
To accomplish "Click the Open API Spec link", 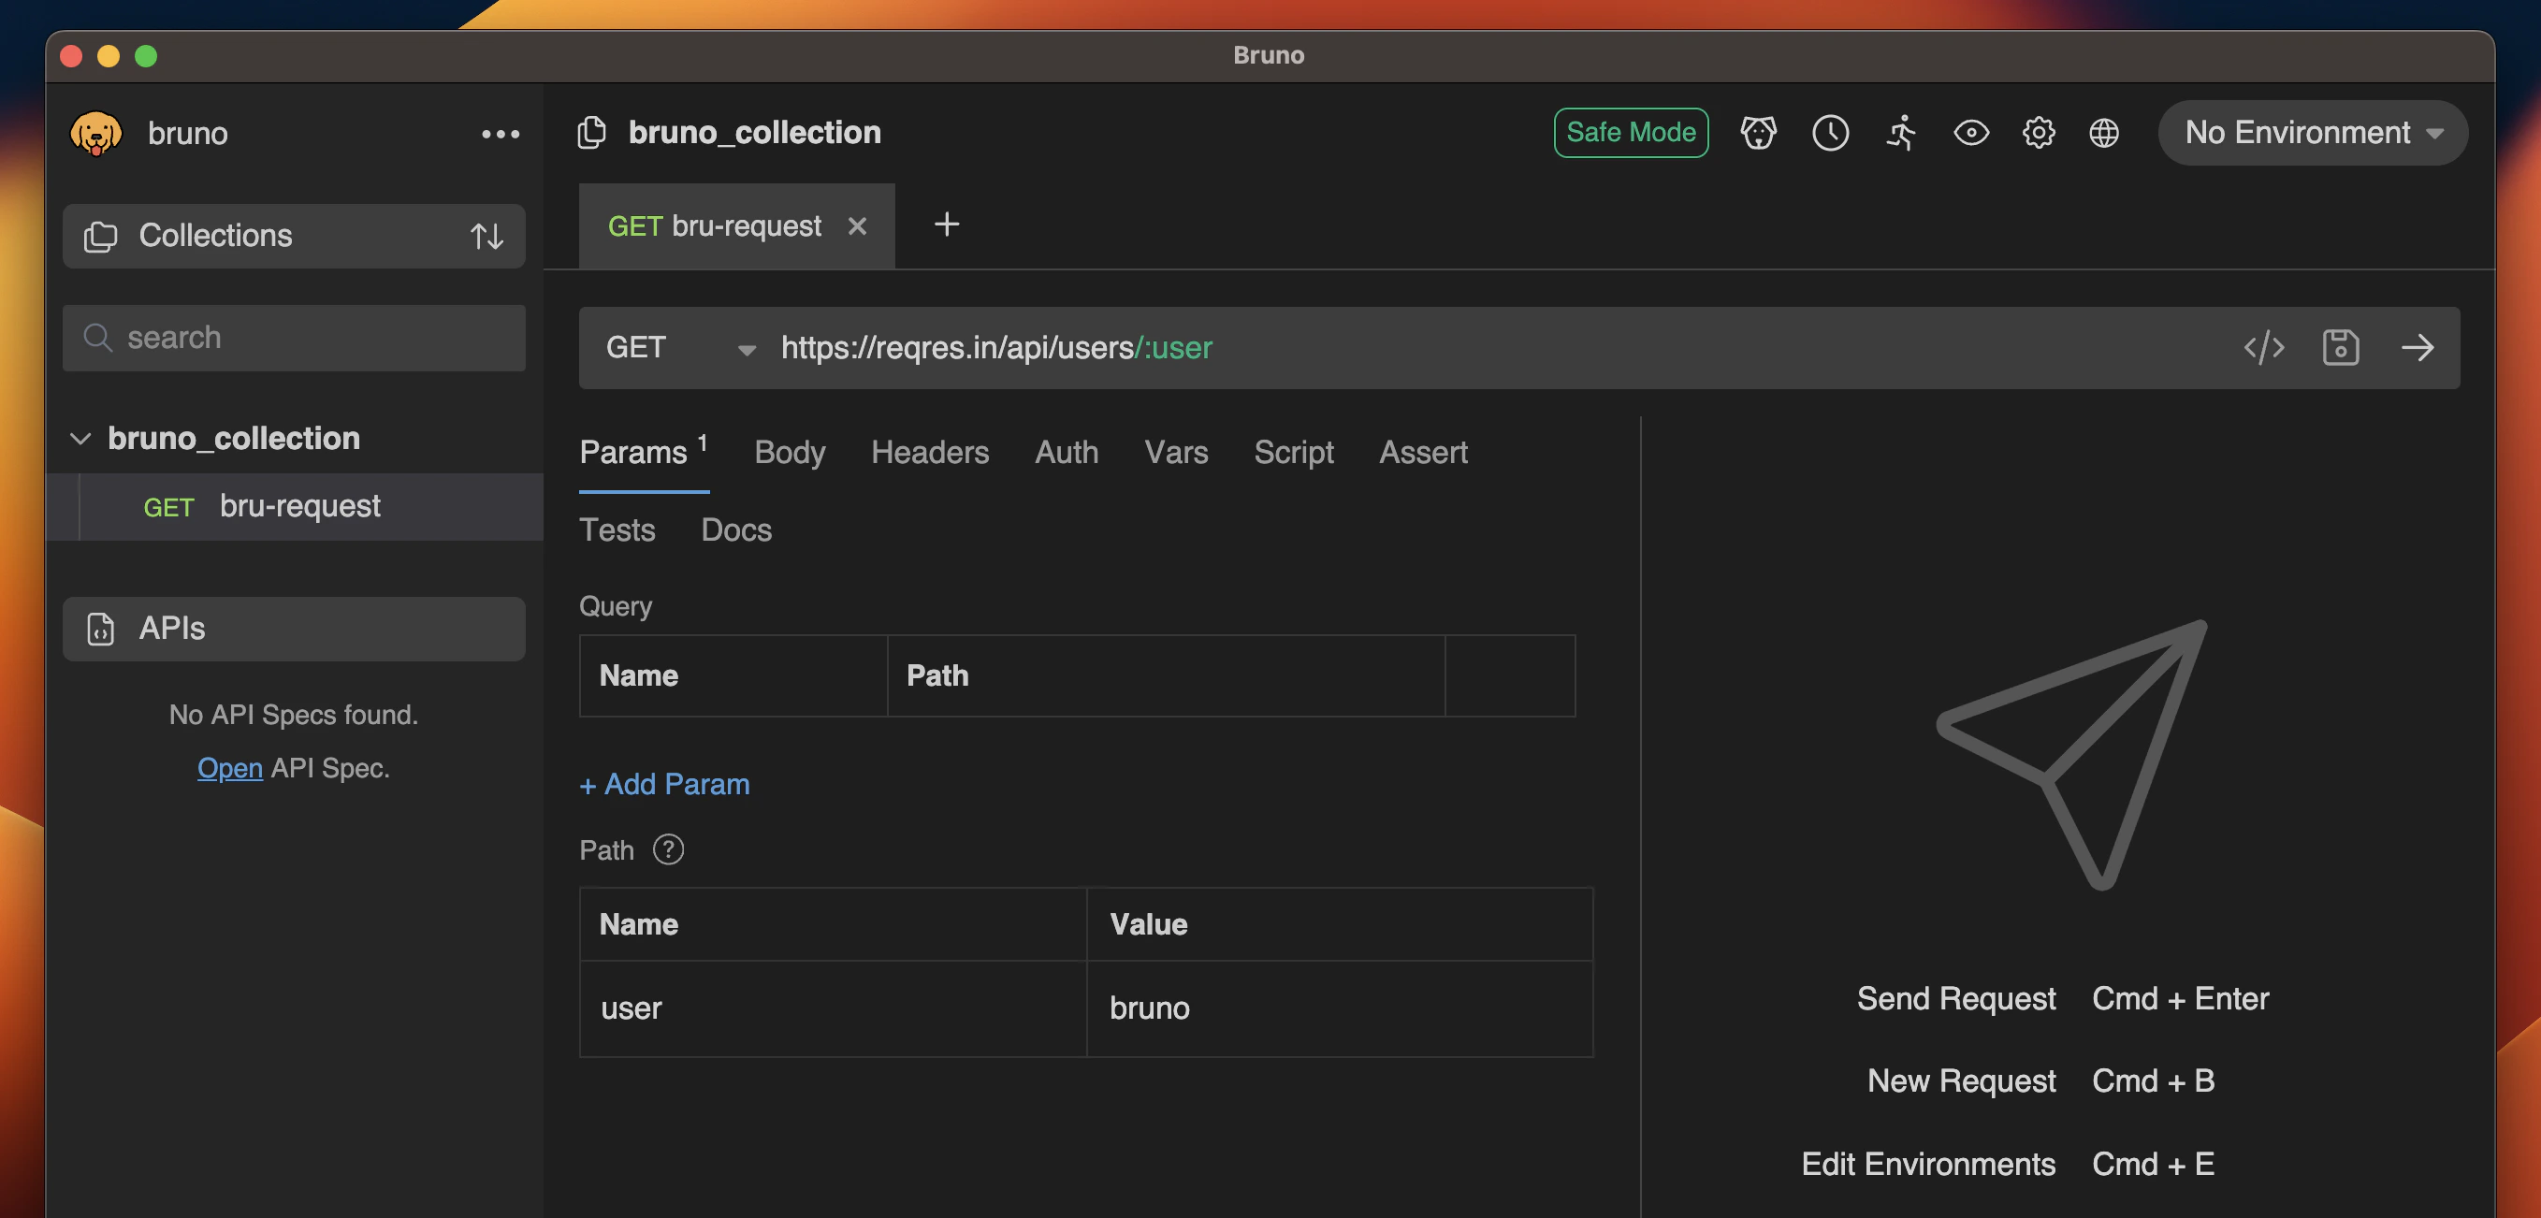I will tap(229, 767).
